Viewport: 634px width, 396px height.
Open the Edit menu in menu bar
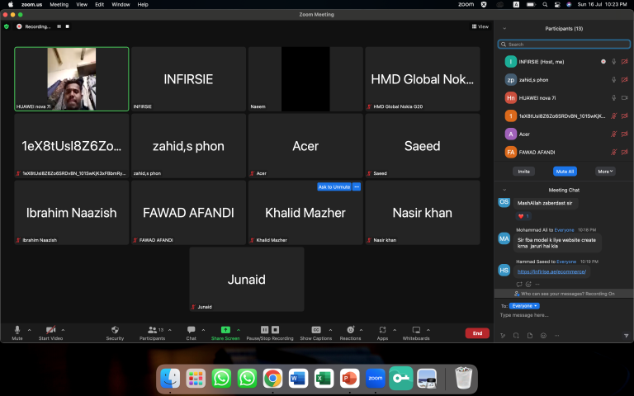pos(99,4)
